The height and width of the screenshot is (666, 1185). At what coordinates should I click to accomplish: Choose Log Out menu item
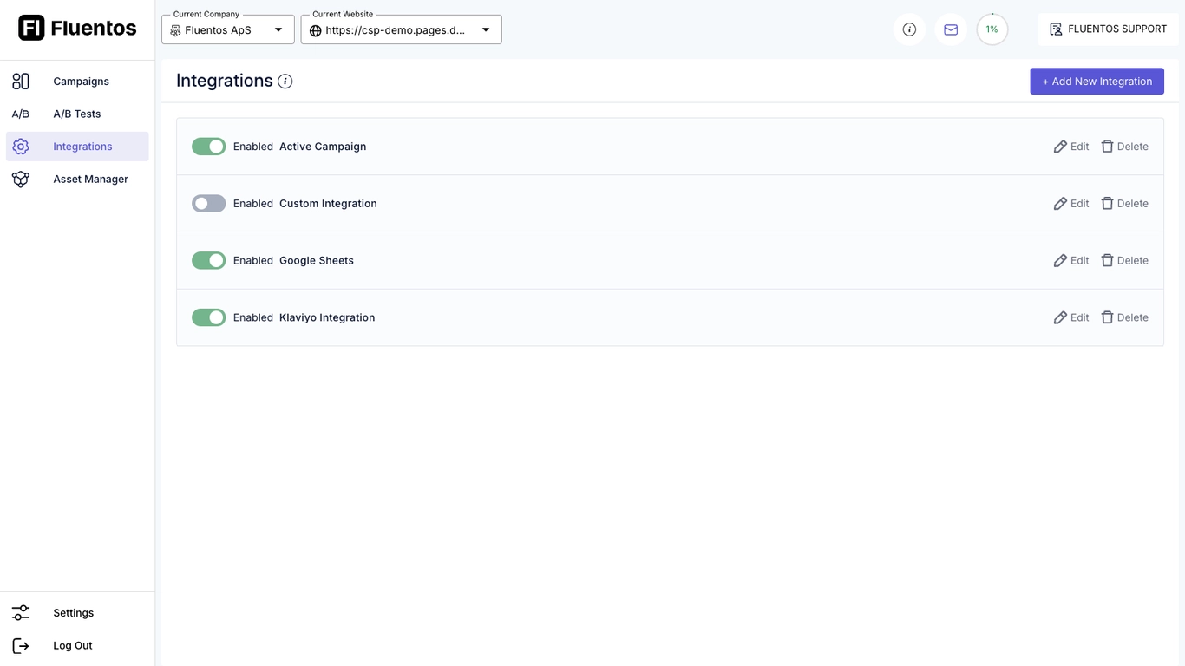point(77,646)
